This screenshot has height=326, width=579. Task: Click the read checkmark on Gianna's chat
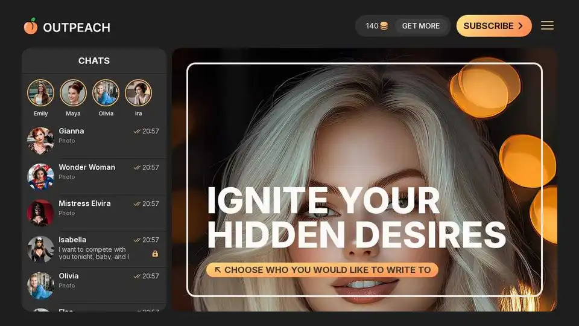pos(137,131)
